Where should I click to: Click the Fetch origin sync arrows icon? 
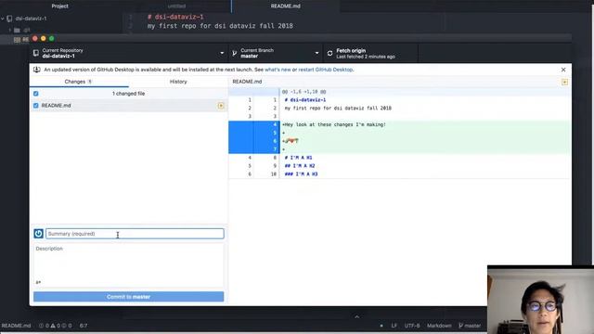(330, 54)
